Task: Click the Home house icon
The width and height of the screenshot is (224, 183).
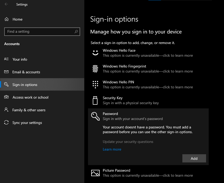Action: [x=7, y=19]
